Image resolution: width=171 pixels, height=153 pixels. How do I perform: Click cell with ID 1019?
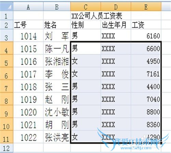point(28,99)
